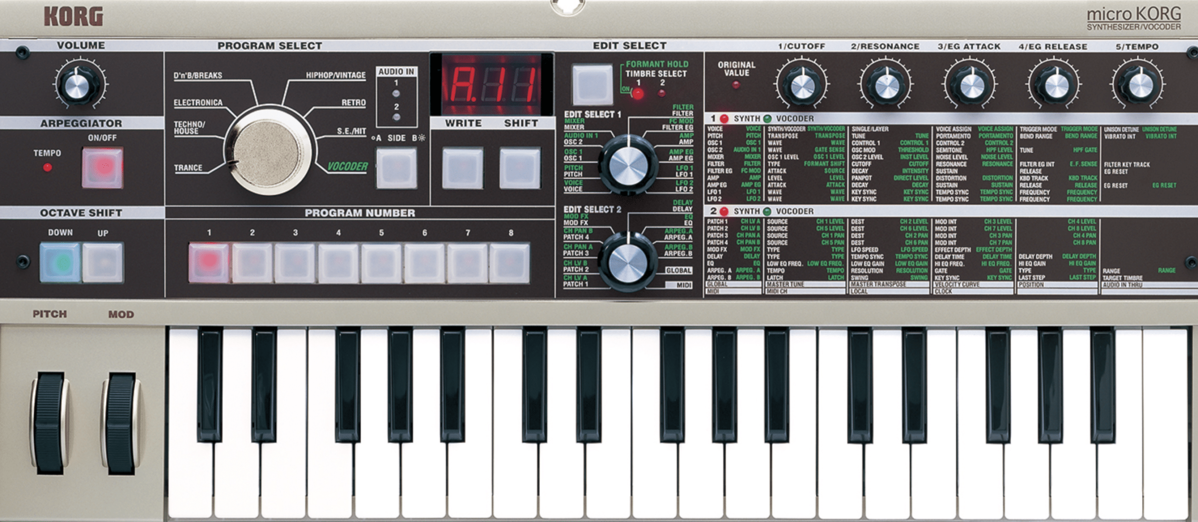Screen dimensions: 1198x522
Task: Adjust the 3/EG ATTACK knob
Action: 970,86
